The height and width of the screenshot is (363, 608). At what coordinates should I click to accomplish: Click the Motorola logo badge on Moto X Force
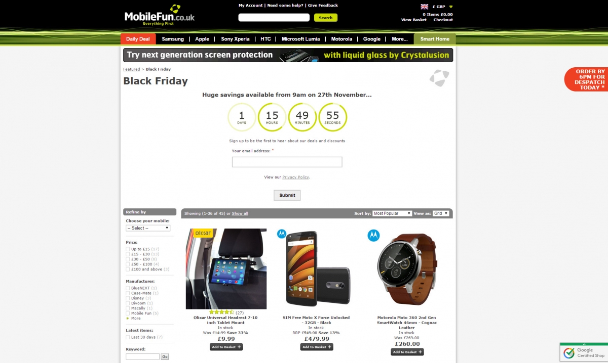pyautogui.click(x=282, y=234)
